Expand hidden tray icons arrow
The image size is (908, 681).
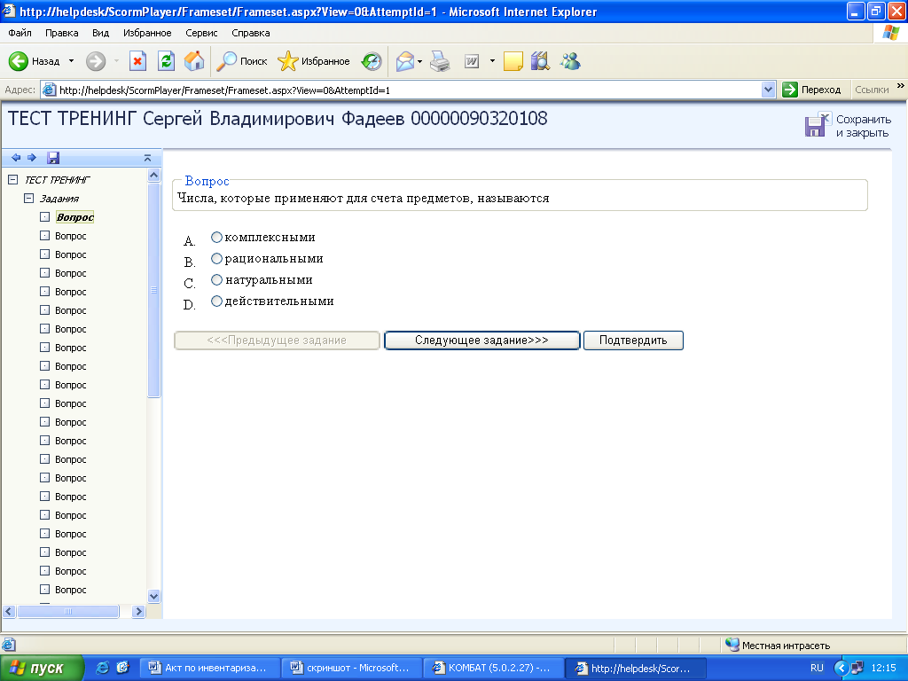[841, 668]
